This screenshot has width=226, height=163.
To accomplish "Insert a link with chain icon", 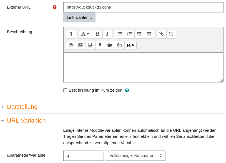I will (162, 34).
